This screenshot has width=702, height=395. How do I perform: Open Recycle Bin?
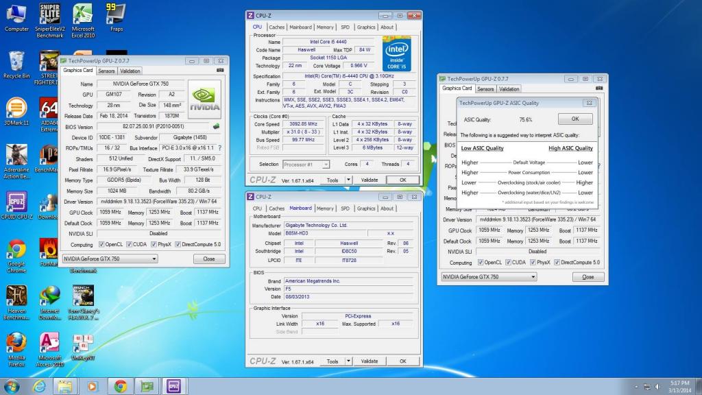[16, 65]
